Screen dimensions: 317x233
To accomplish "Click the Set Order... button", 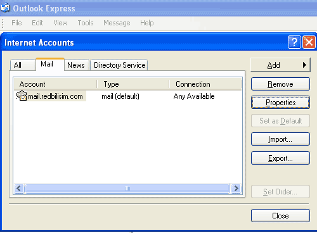I will (x=280, y=192).
